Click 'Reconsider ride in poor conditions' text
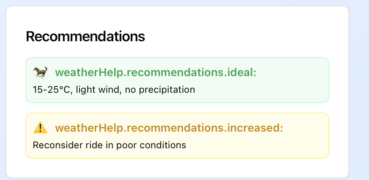 pos(109,145)
